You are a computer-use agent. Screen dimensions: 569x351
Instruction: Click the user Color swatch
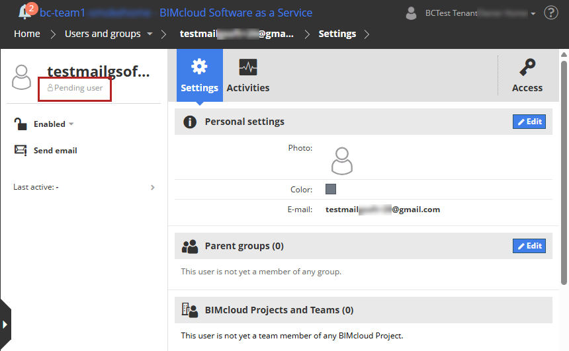331,189
